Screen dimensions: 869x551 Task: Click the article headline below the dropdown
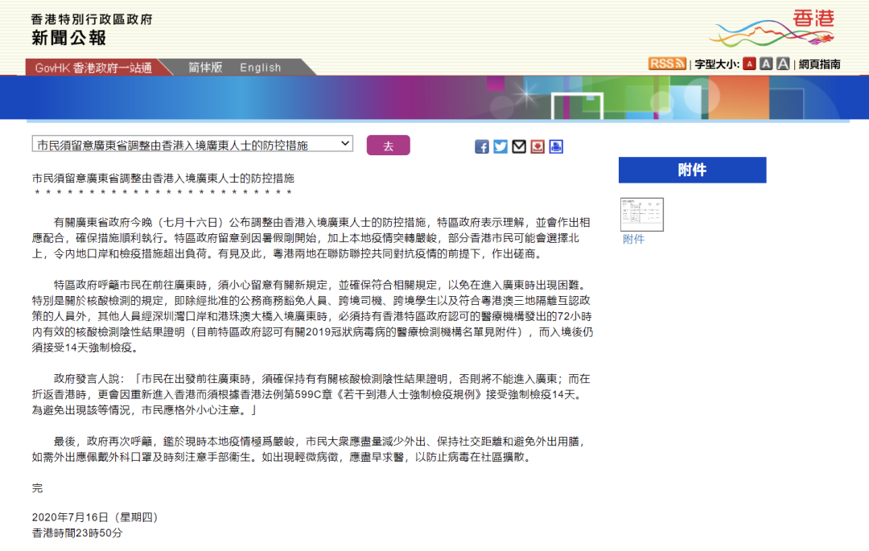[x=163, y=179]
